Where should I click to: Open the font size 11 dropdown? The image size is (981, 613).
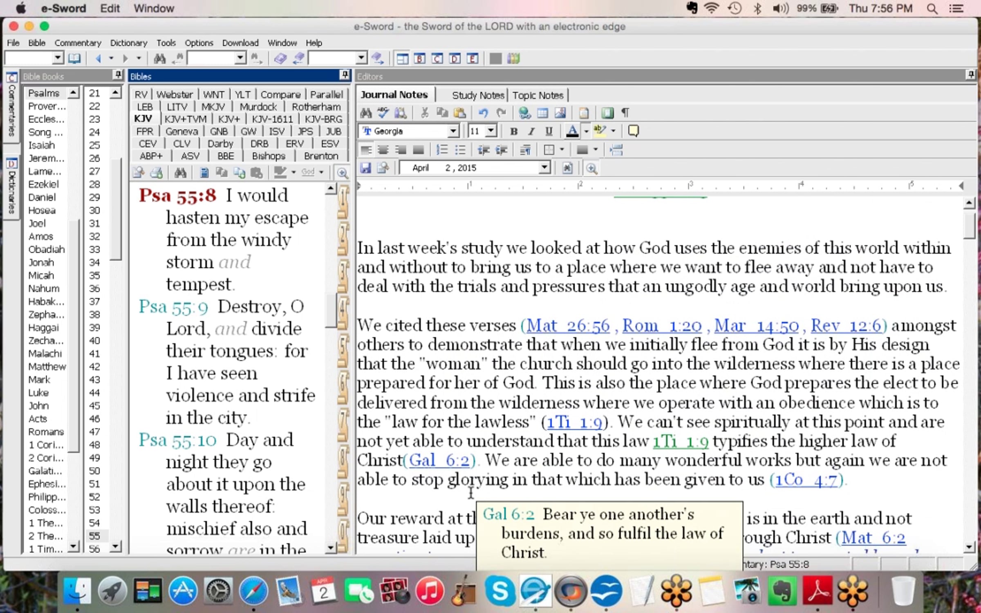(x=491, y=131)
